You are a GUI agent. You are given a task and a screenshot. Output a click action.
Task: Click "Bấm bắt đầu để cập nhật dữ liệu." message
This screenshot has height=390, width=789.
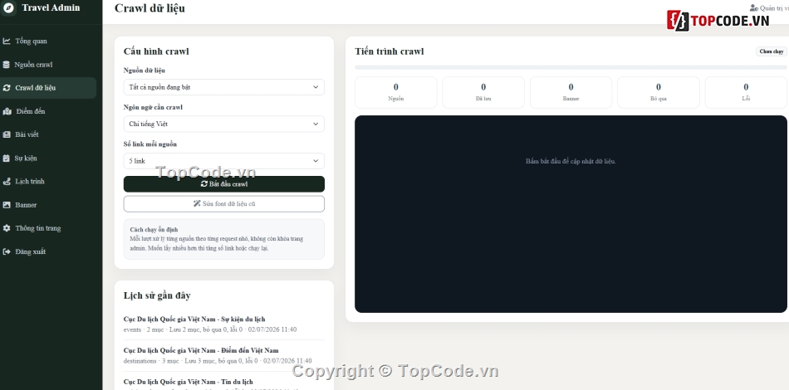click(x=571, y=161)
